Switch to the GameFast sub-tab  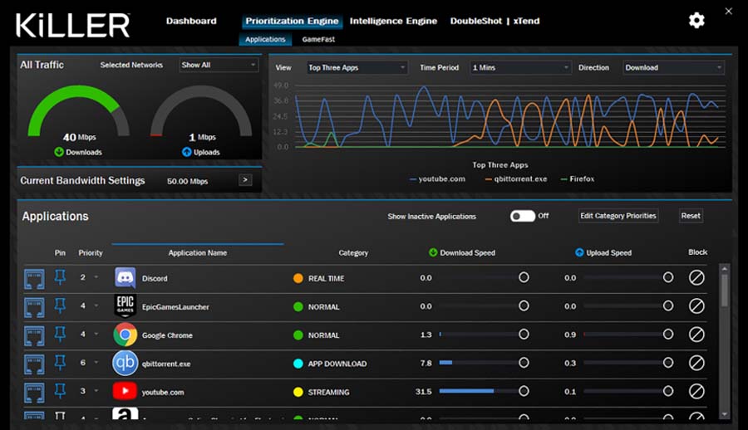(318, 39)
